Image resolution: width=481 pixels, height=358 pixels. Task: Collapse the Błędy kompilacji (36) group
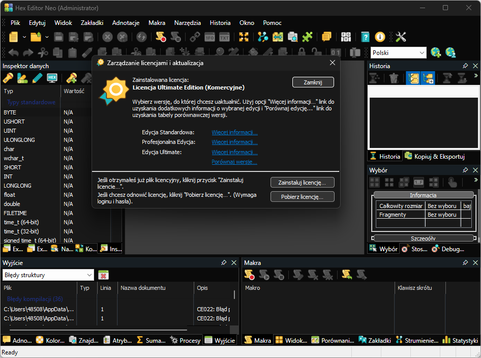coord(35,299)
